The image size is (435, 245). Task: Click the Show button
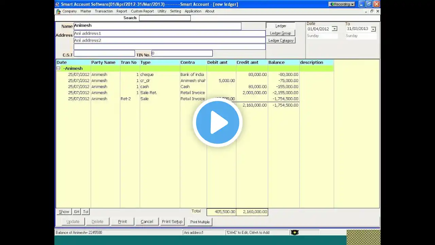pos(64,212)
